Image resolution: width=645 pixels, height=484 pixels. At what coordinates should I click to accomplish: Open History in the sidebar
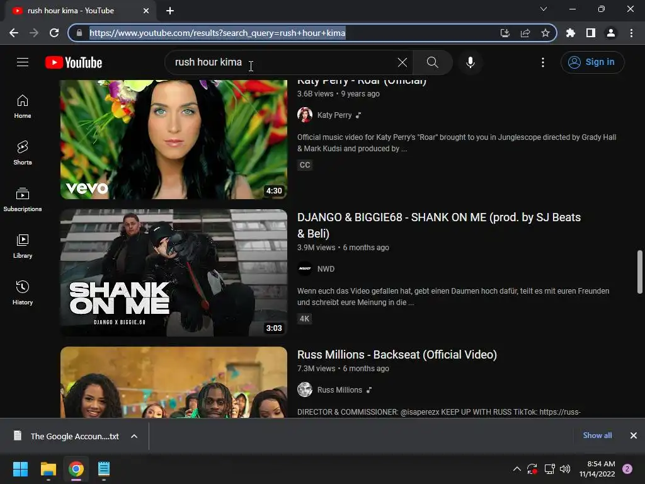(23, 292)
